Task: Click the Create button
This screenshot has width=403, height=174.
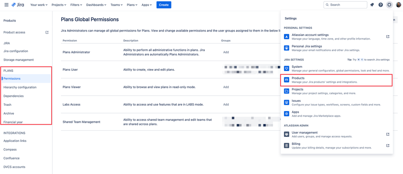Action: 164,4
